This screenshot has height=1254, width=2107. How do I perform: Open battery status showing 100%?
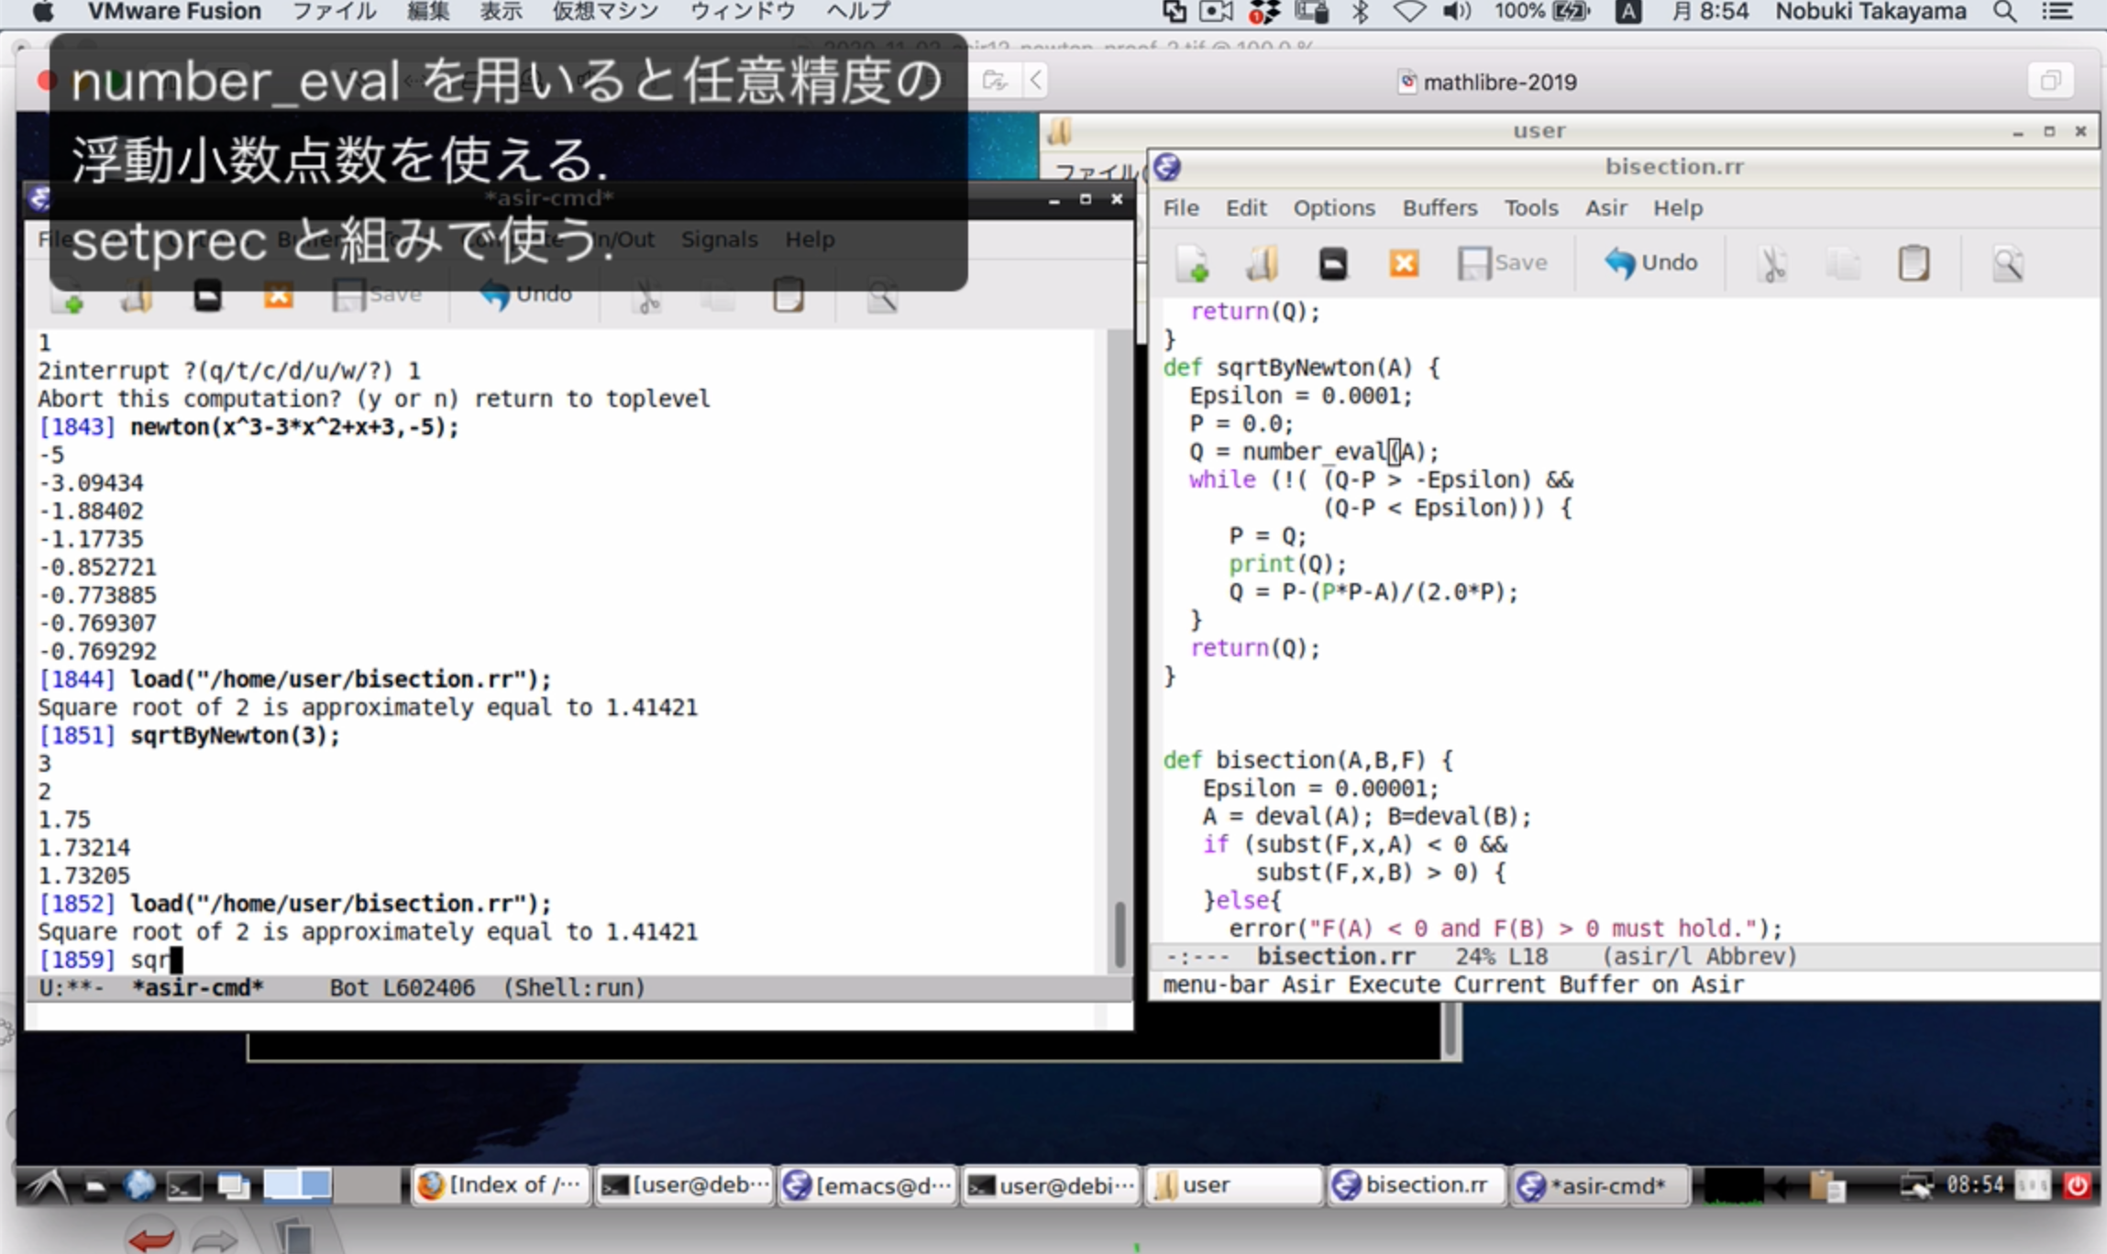[x=1542, y=12]
